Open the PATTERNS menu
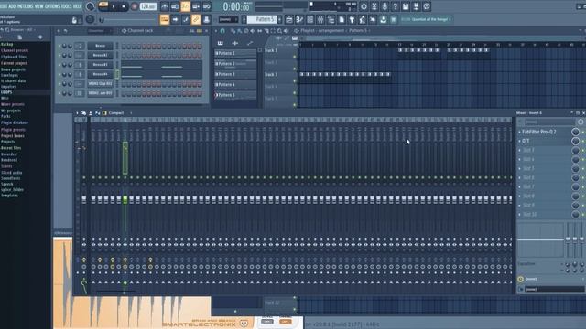 tap(25, 6)
